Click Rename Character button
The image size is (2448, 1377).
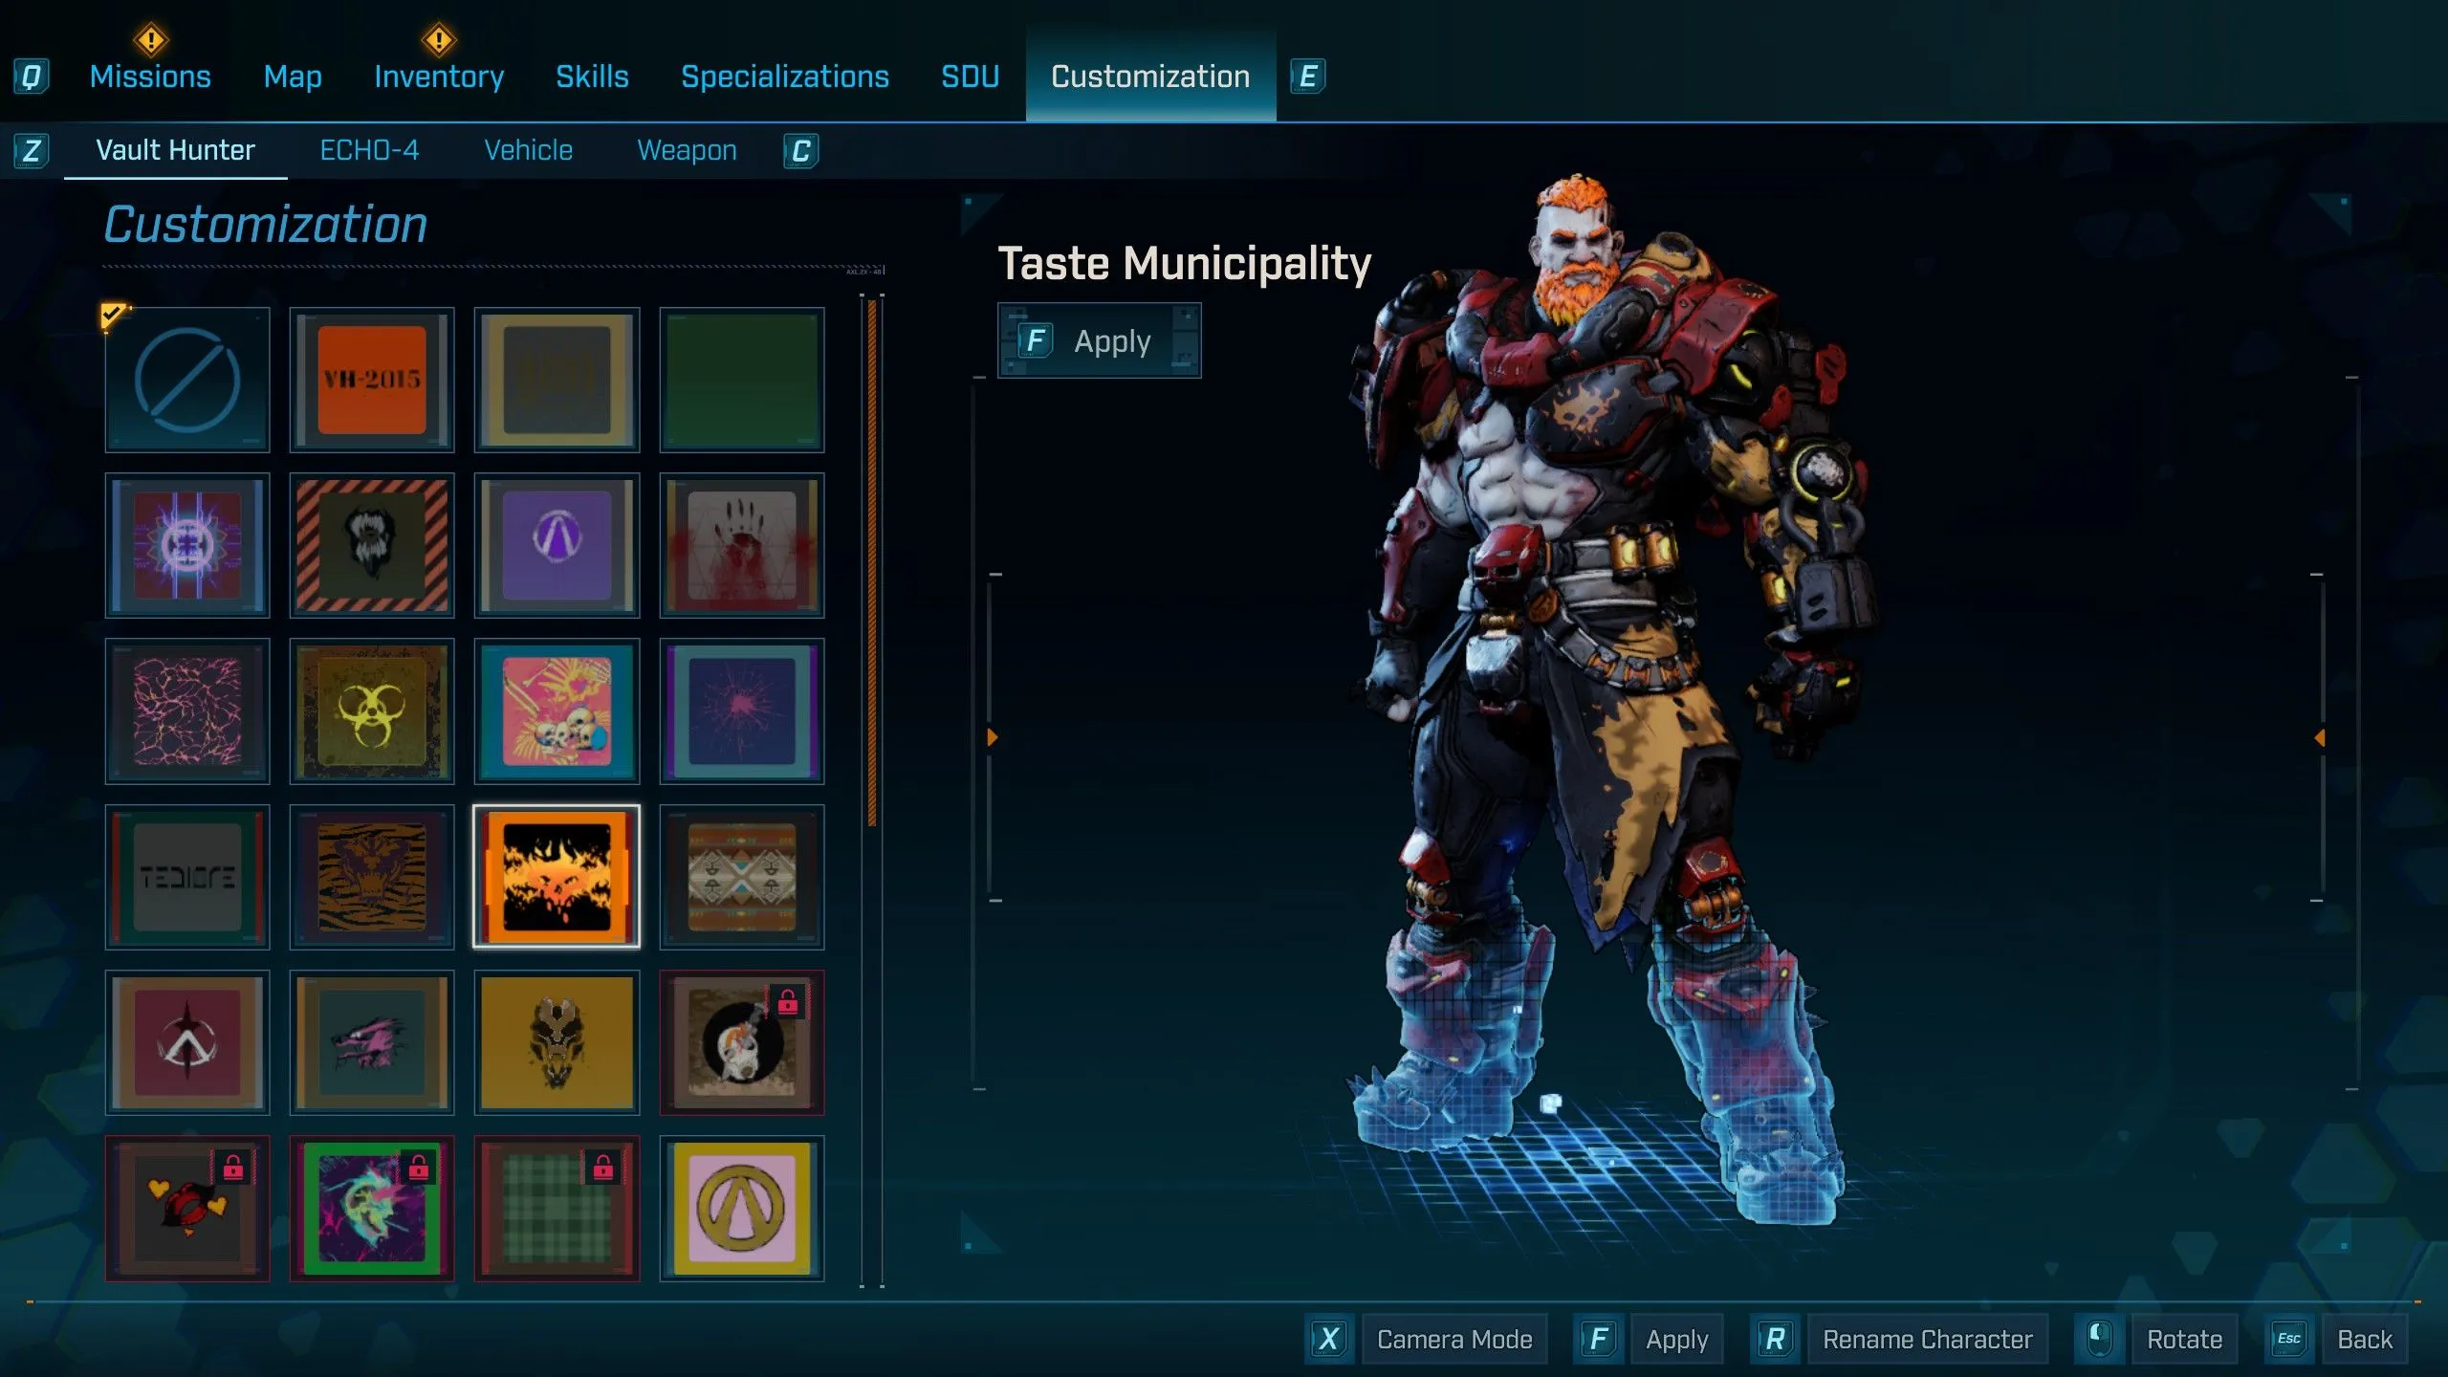click(x=1928, y=1339)
